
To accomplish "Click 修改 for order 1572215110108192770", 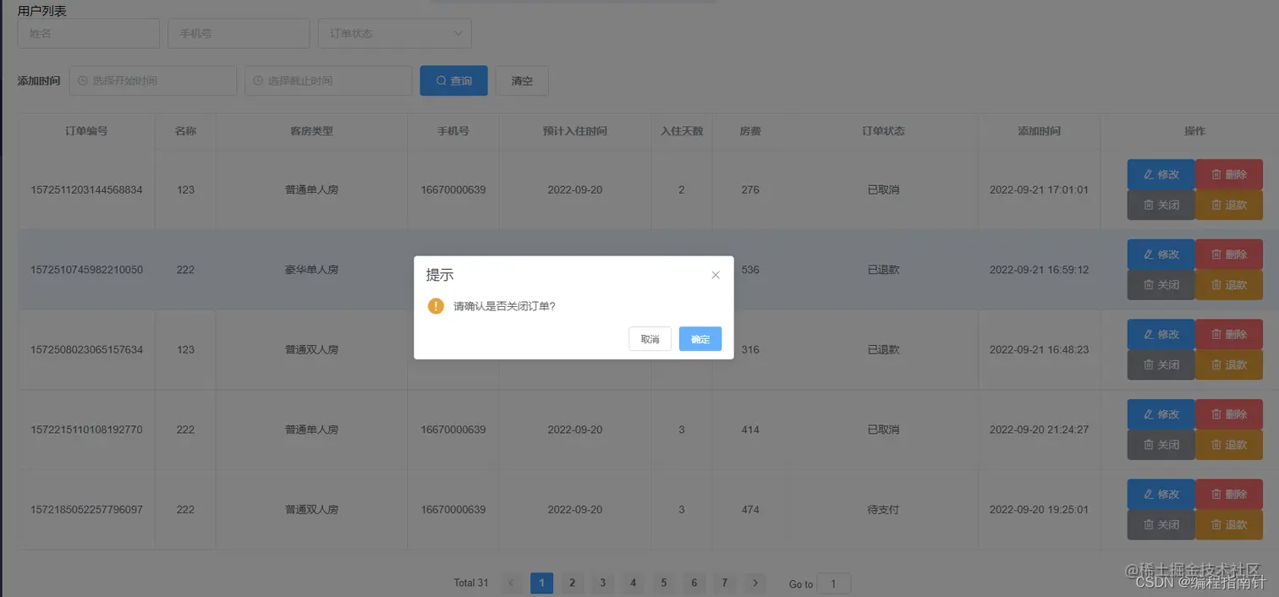I will tap(1161, 414).
